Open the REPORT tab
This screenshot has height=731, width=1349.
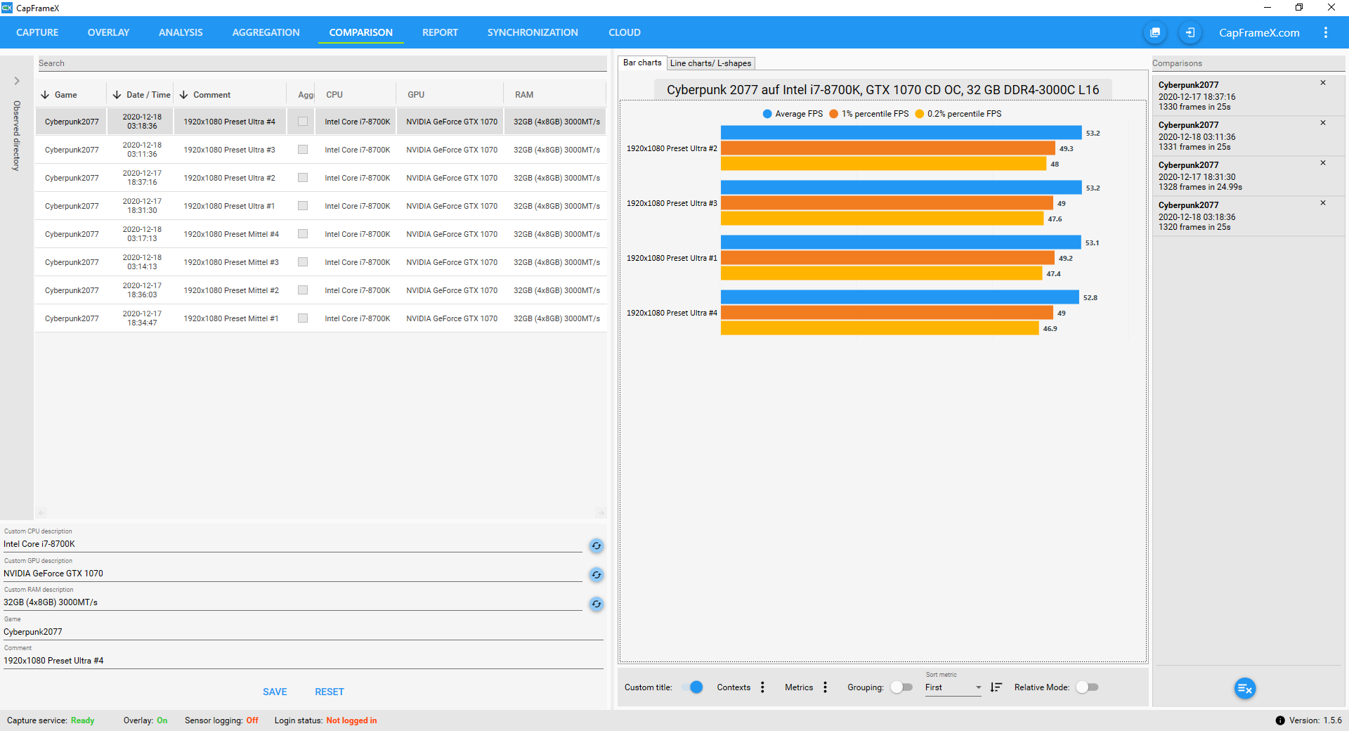(x=440, y=32)
